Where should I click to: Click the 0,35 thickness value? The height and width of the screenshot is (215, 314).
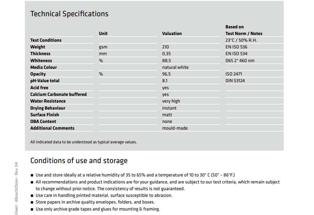166,54
